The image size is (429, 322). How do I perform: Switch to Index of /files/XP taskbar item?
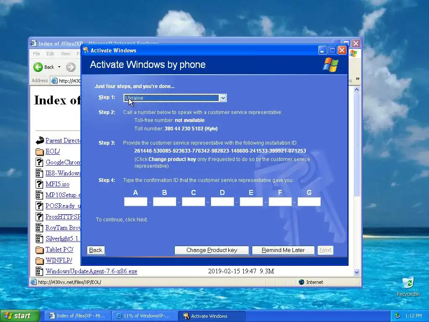click(x=78, y=316)
